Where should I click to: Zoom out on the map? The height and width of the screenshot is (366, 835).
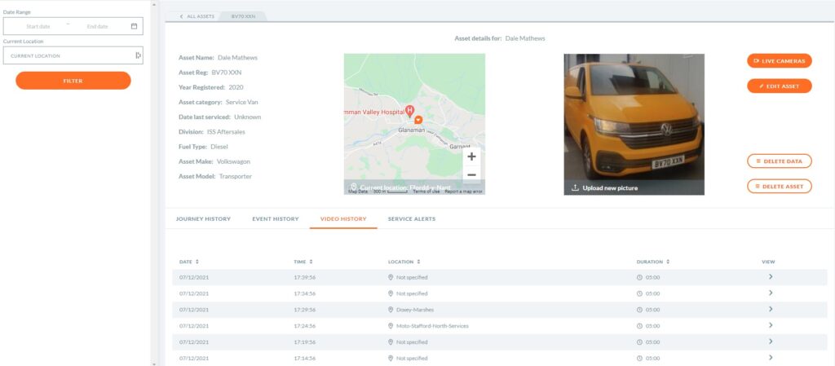click(x=471, y=174)
